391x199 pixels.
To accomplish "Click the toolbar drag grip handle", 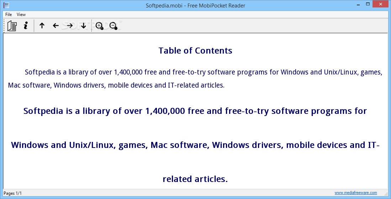I will pos(4,26).
